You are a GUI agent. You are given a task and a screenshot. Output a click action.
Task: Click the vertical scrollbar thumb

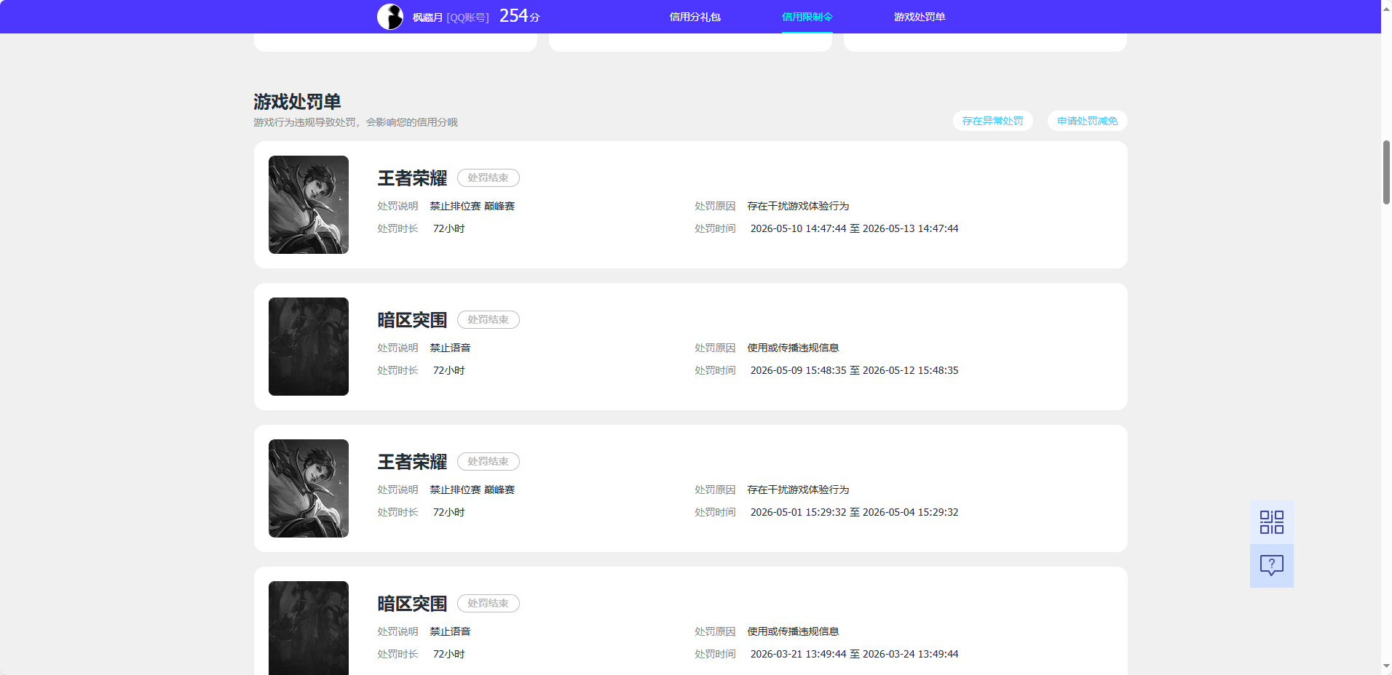tap(1386, 172)
